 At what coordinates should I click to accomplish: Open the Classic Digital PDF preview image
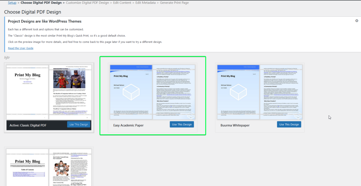[x=49, y=92]
